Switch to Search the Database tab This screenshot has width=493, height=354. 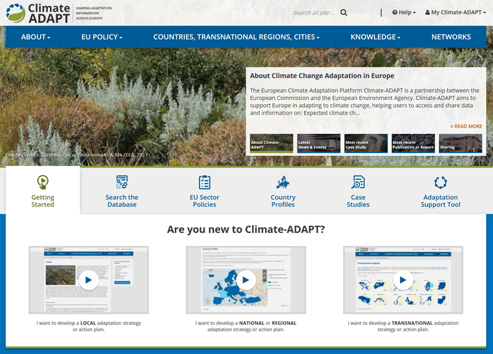121,201
